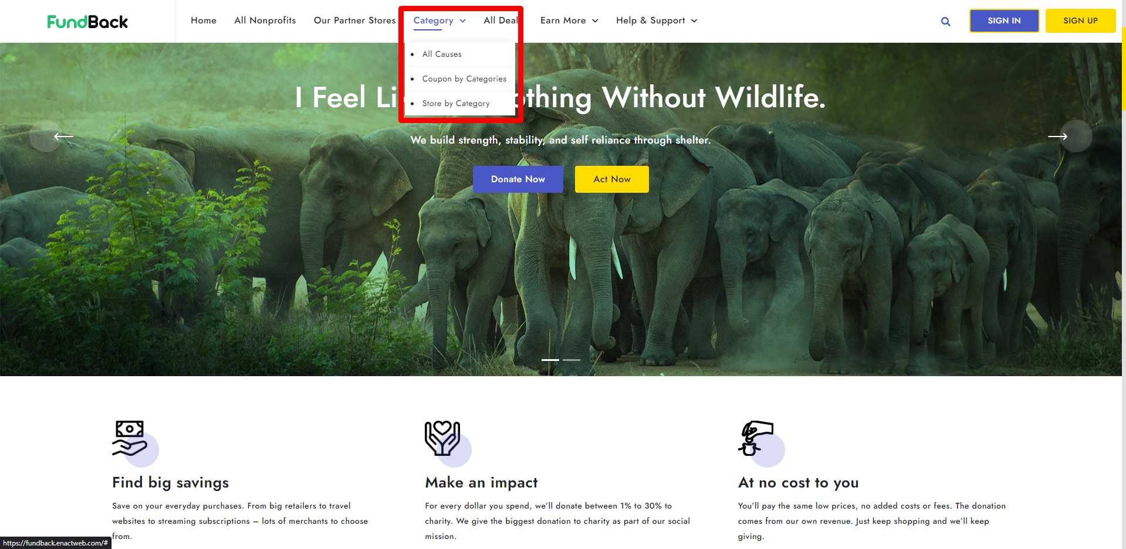This screenshot has width=1126, height=549.
Task: Expand the Earn More dropdown
Action: pyautogui.click(x=569, y=21)
